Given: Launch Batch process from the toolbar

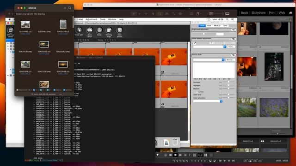Looking at the screenshot, I should (x=119, y=32).
